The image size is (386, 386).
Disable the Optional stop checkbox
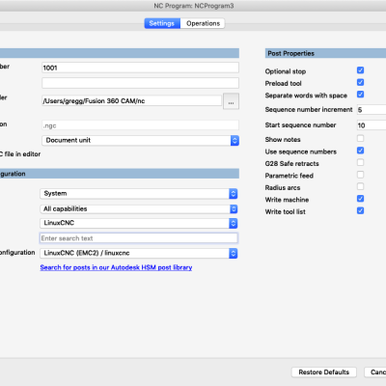click(x=360, y=70)
